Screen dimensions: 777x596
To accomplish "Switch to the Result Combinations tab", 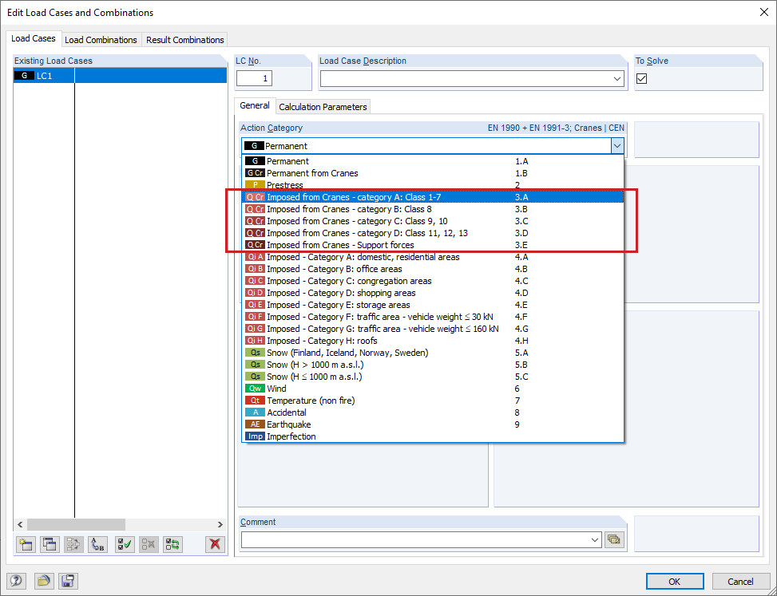I will (184, 40).
